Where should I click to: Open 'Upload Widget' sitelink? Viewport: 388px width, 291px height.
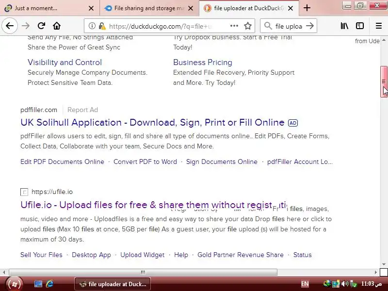(x=142, y=255)
